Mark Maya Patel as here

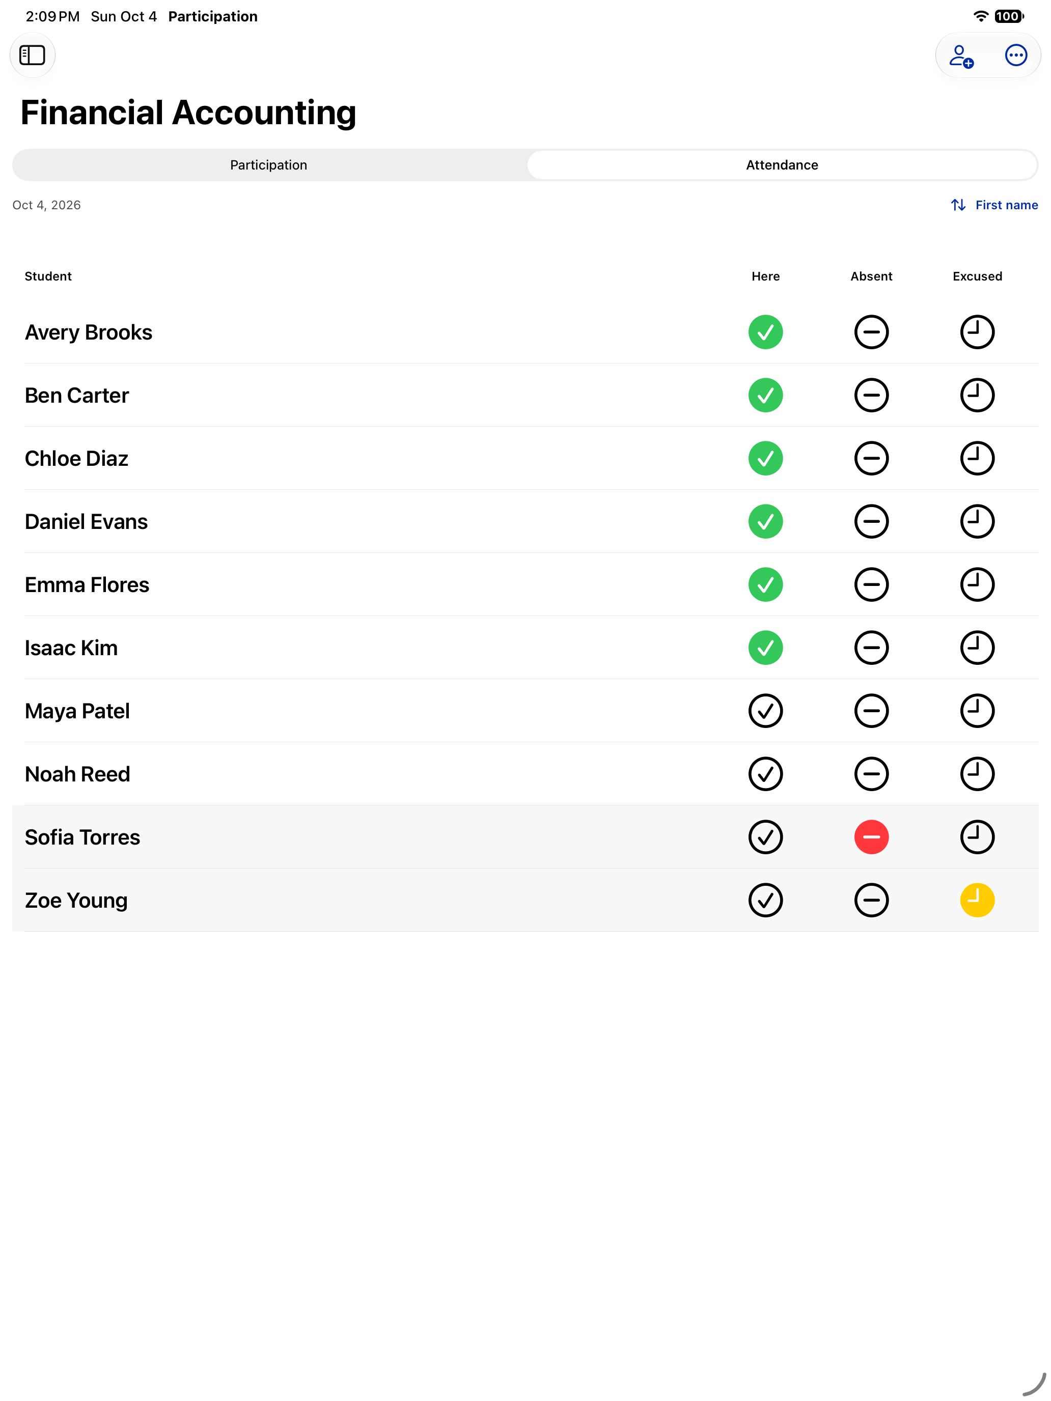[765, 711]
